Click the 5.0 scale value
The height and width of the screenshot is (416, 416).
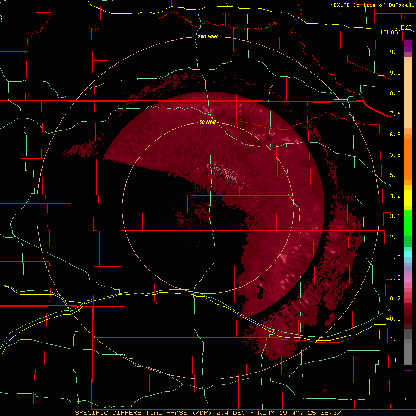pos(395,175)
